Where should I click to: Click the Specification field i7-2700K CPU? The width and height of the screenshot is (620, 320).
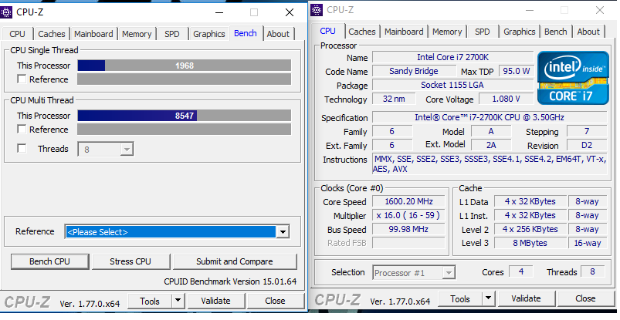pos(490,117)
